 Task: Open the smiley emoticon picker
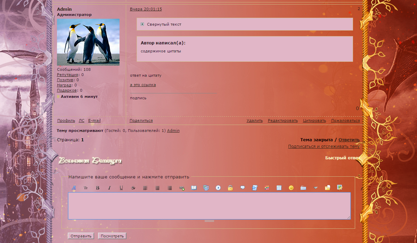tap(291, 188)
